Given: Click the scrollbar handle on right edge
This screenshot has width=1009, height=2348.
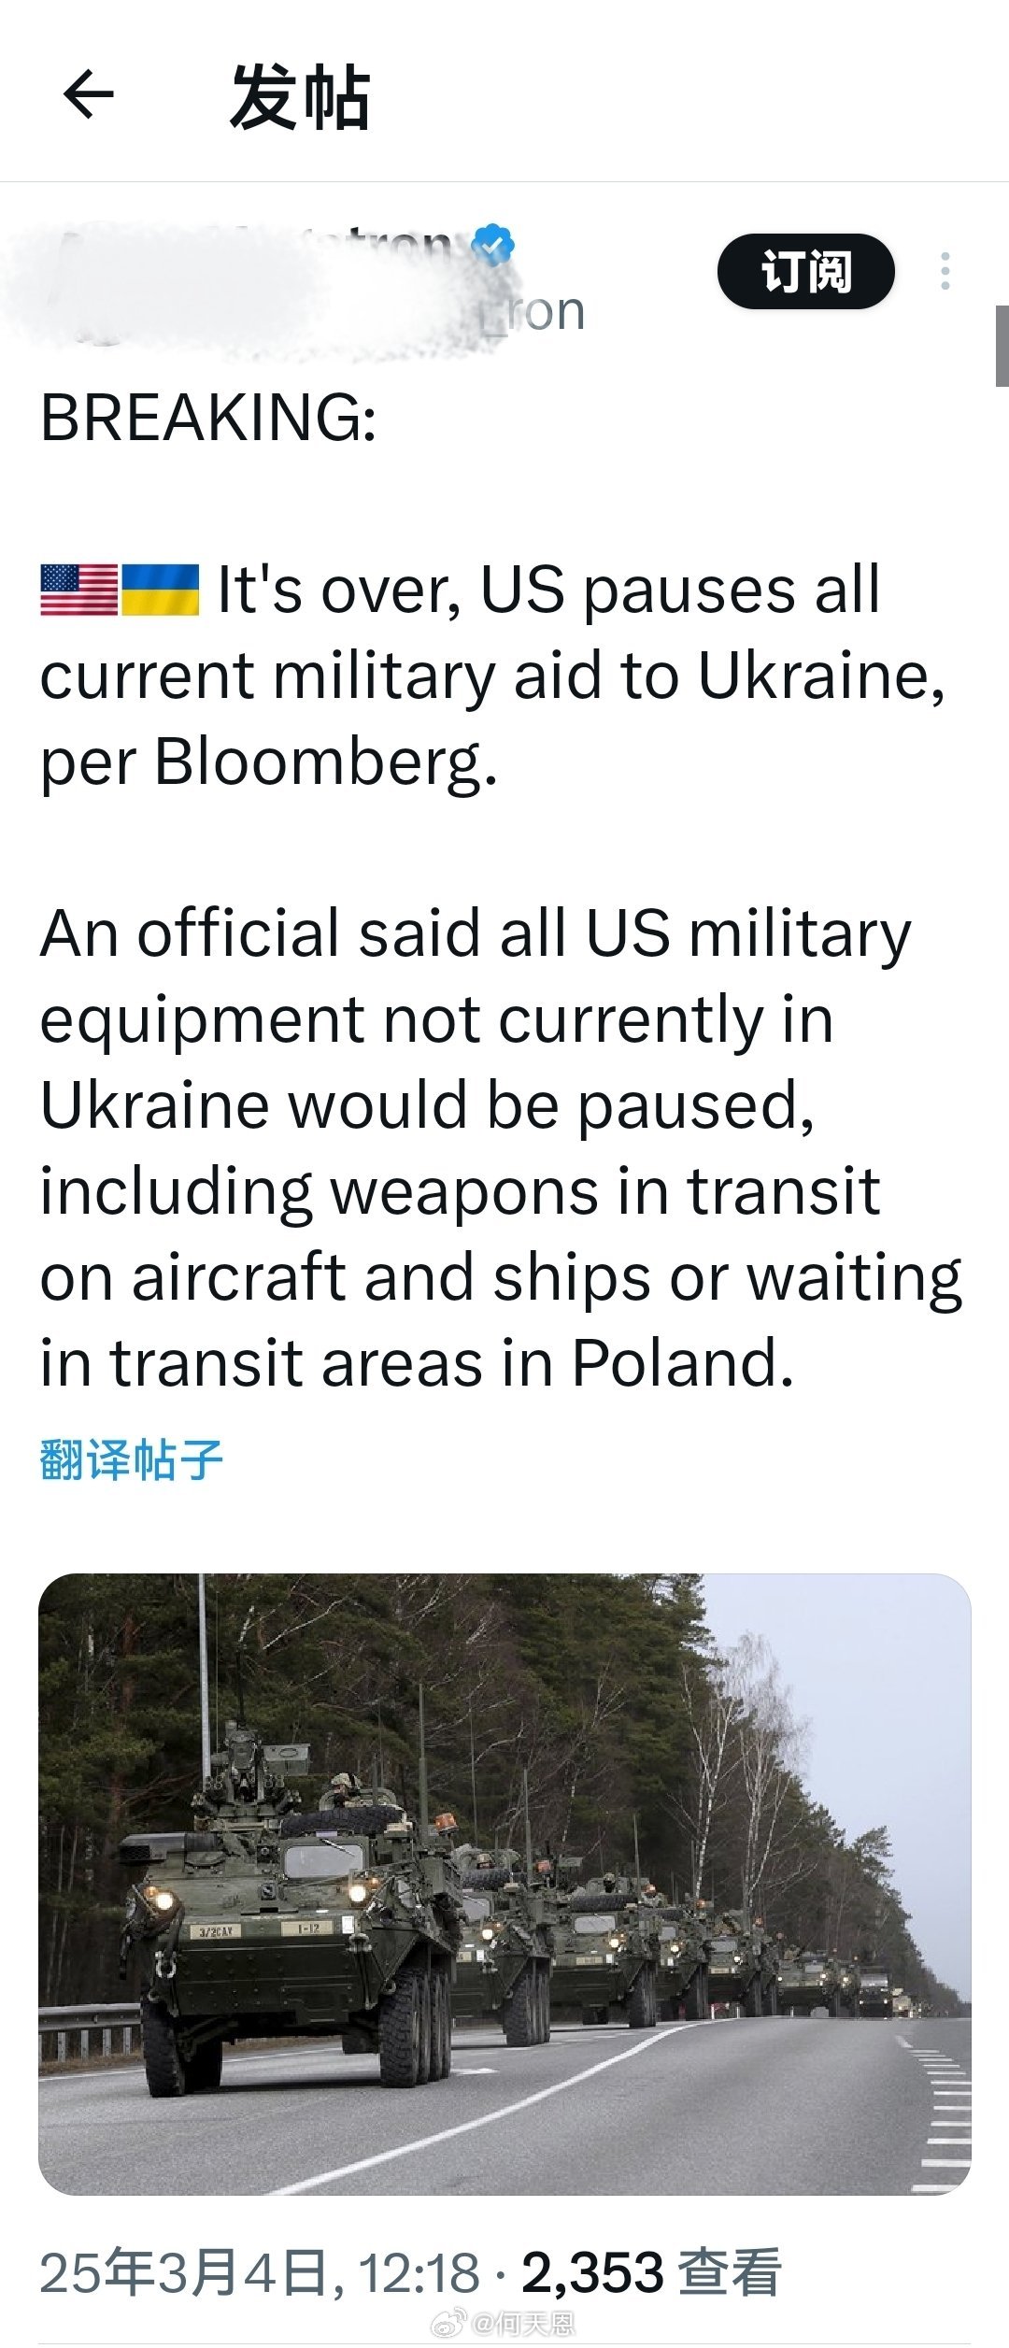Looking at the screenshot, I should click(x=1002, y=346).
